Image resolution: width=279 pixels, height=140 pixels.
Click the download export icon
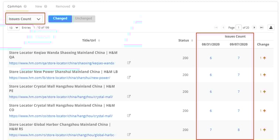point(271,28)
